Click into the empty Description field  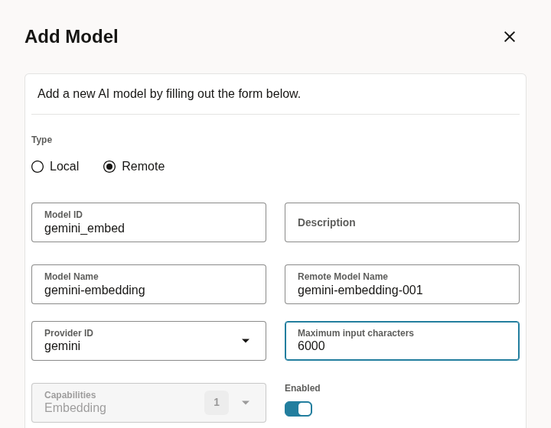tap(402, 222)
